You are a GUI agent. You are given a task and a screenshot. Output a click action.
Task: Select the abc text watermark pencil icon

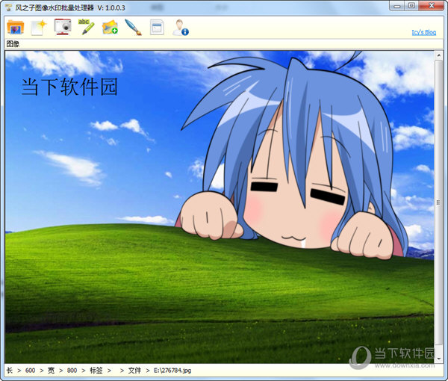point(87,27)
